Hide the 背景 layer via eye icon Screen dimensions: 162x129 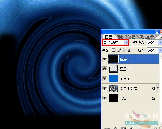point(104,98)
